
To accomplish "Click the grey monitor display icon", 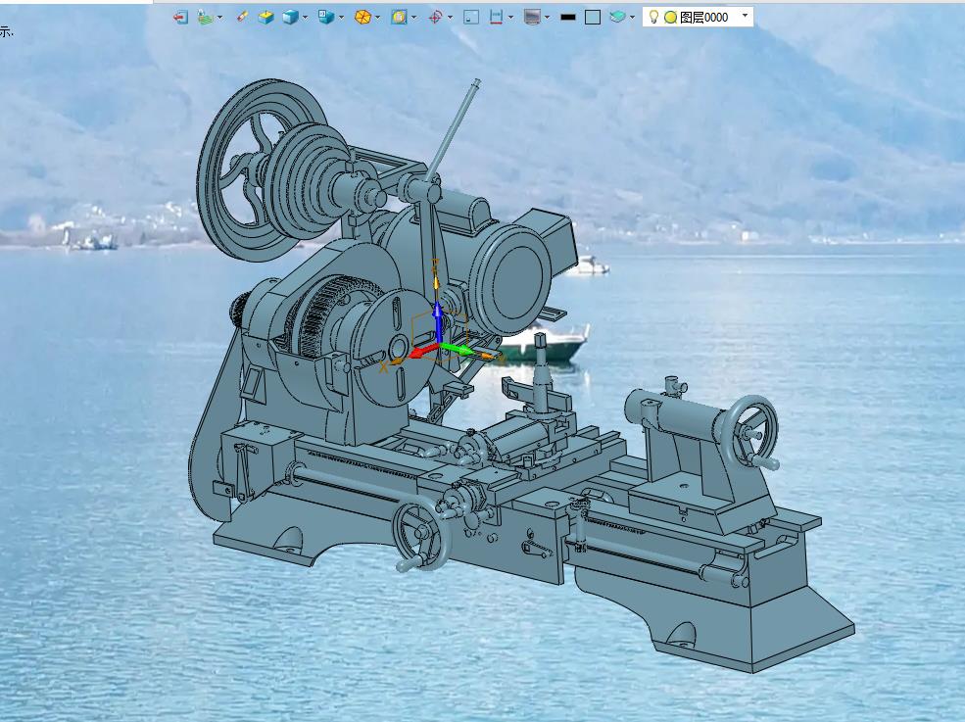I will click(x=532, y=17).
